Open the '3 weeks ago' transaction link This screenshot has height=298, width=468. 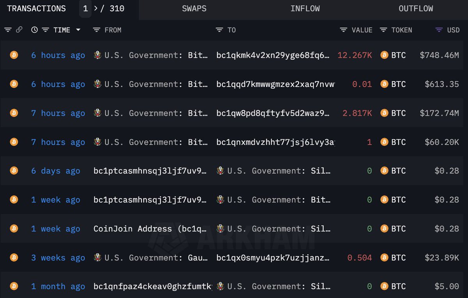point(58,258)
